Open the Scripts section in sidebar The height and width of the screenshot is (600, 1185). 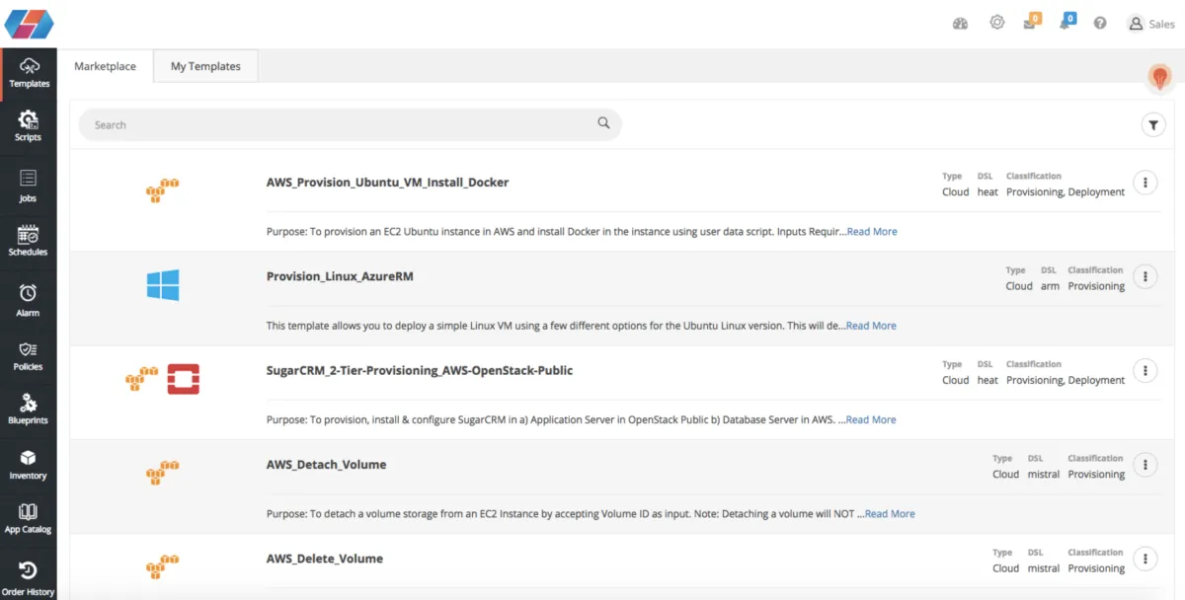pos(28,125)
